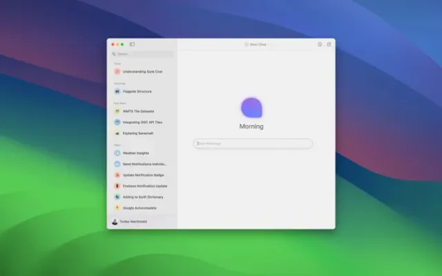
Task: Toggle the sidebar panel button
Action: pos(132,44)
